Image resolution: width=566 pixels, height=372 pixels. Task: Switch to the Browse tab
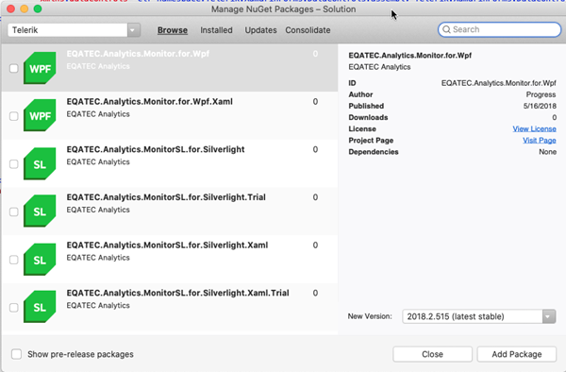click(173, 30)
